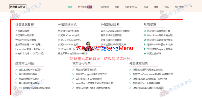The image size is (202, 99).
Task: Click chevron icon before 网站如何被百度收录
Action: (x=73, y=70)
